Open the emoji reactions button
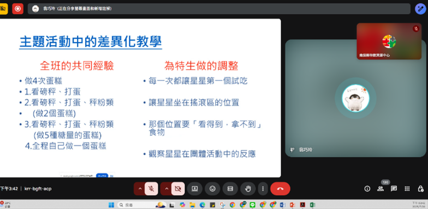This screenshot has width=428, height=209. tap(212, 188)
